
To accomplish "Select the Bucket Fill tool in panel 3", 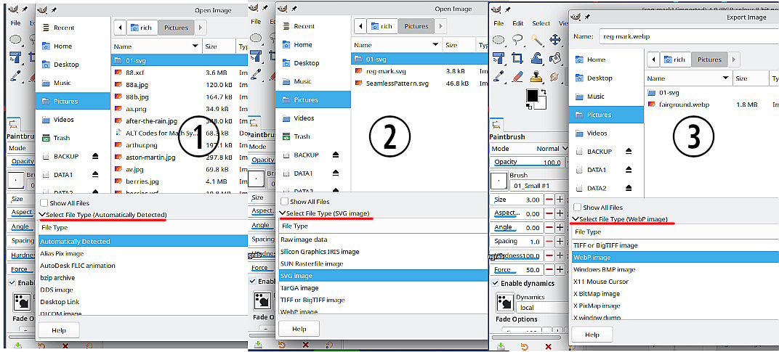I will tap(555, 58).
